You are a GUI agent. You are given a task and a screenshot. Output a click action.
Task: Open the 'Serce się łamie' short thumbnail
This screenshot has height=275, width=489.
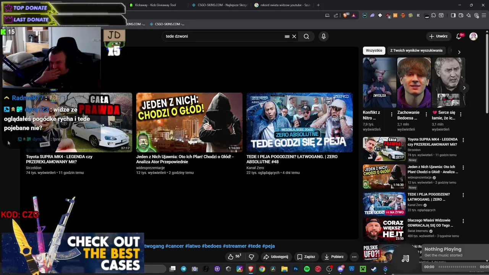point(449,82)
